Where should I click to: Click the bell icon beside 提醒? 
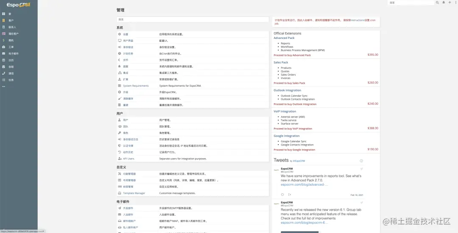coord(120,66)
